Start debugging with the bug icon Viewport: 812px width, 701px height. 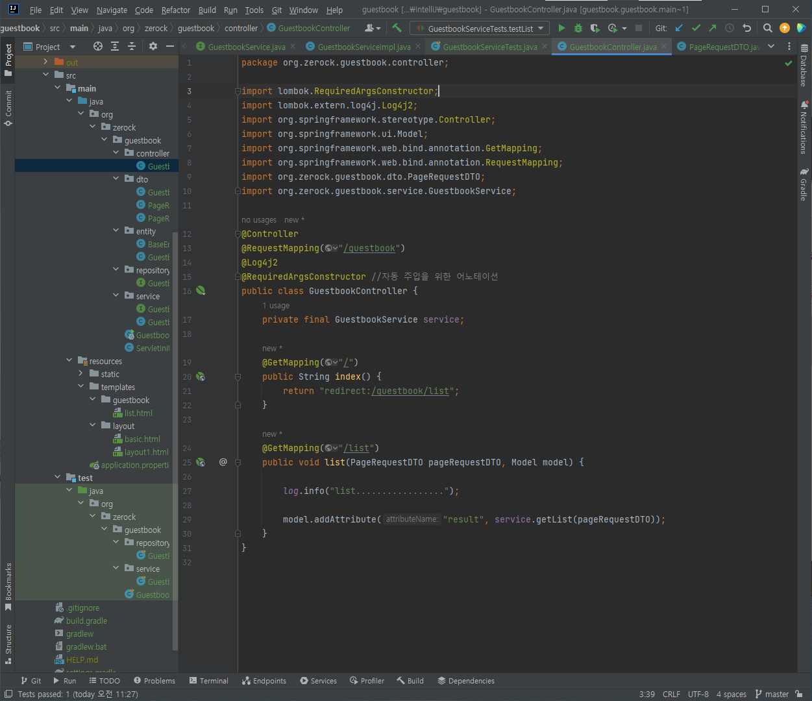coord(578,28)
